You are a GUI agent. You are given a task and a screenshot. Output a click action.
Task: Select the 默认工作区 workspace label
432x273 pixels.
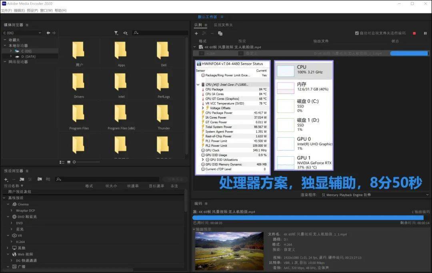207,17
